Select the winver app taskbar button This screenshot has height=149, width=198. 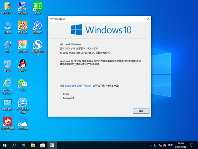click(52, 145)
